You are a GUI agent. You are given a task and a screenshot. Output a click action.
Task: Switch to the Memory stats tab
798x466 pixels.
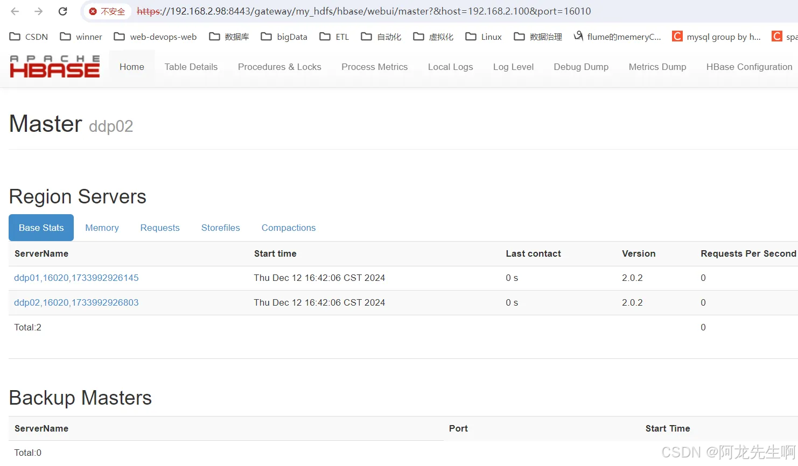pos(102,228)
